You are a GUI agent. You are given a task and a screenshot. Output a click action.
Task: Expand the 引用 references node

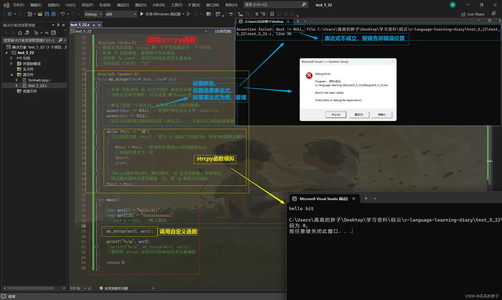click(x=11, y=58)
